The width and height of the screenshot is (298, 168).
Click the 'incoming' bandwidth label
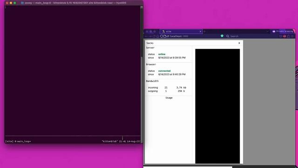coord(153,88)
